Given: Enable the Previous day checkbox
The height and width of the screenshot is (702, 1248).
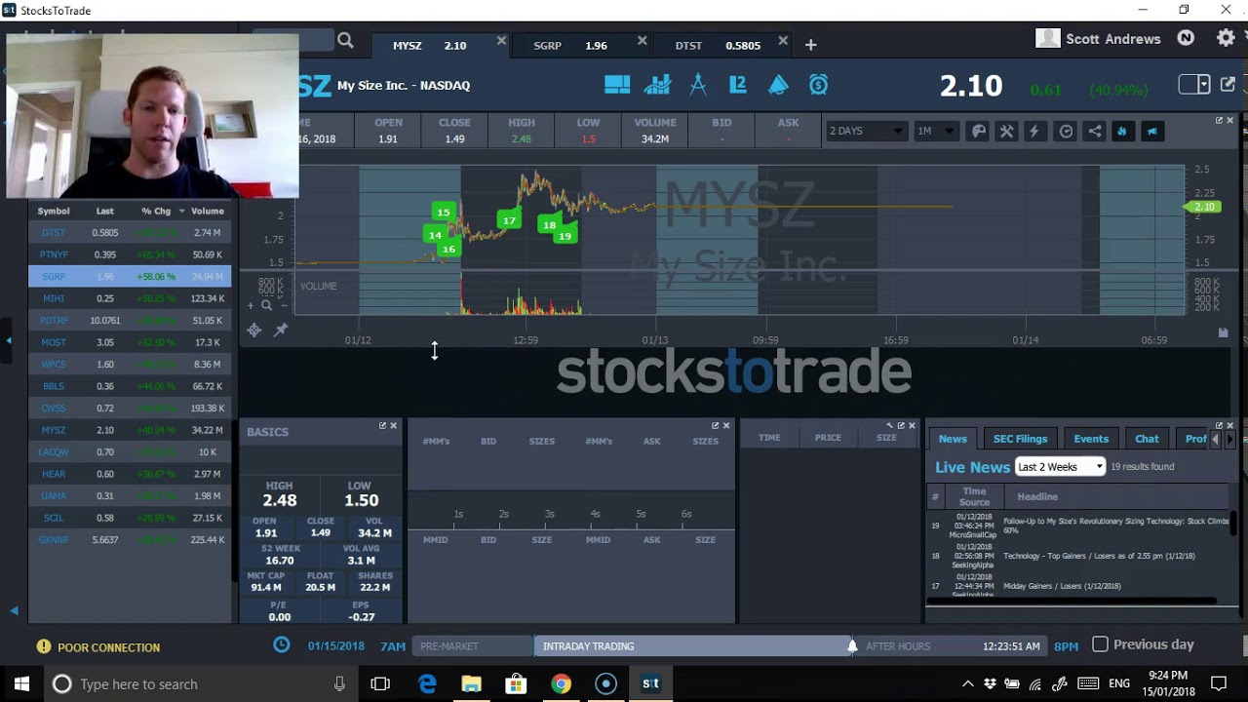Looking at the screenshot, I should 1100,644.
